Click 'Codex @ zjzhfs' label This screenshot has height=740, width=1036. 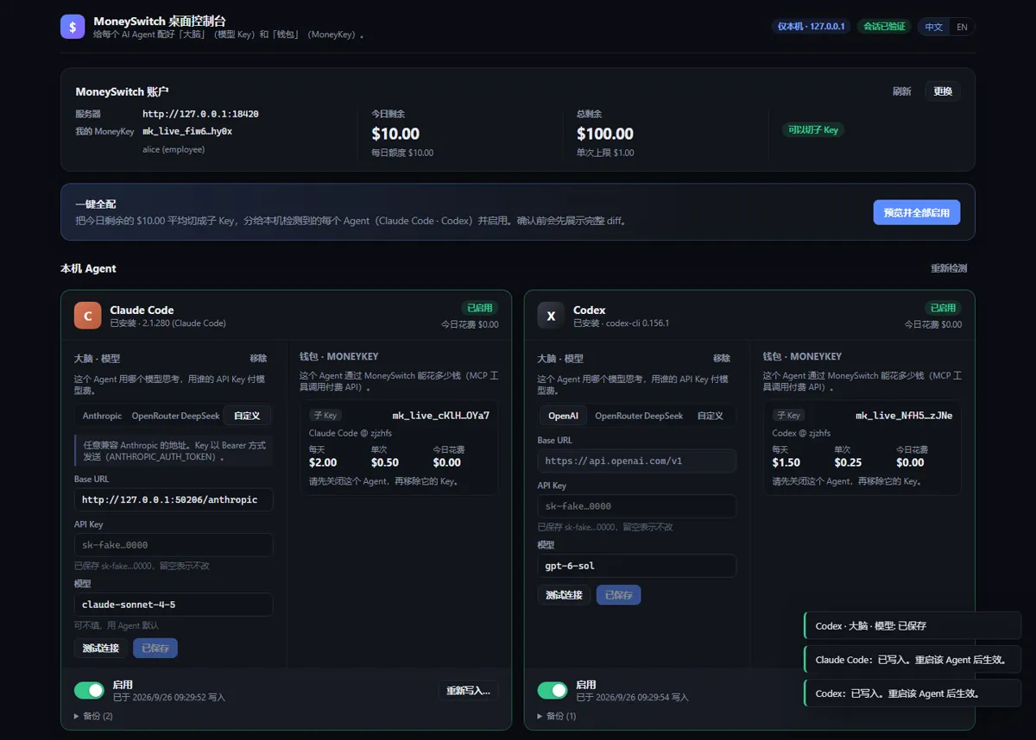coord(801,433)
